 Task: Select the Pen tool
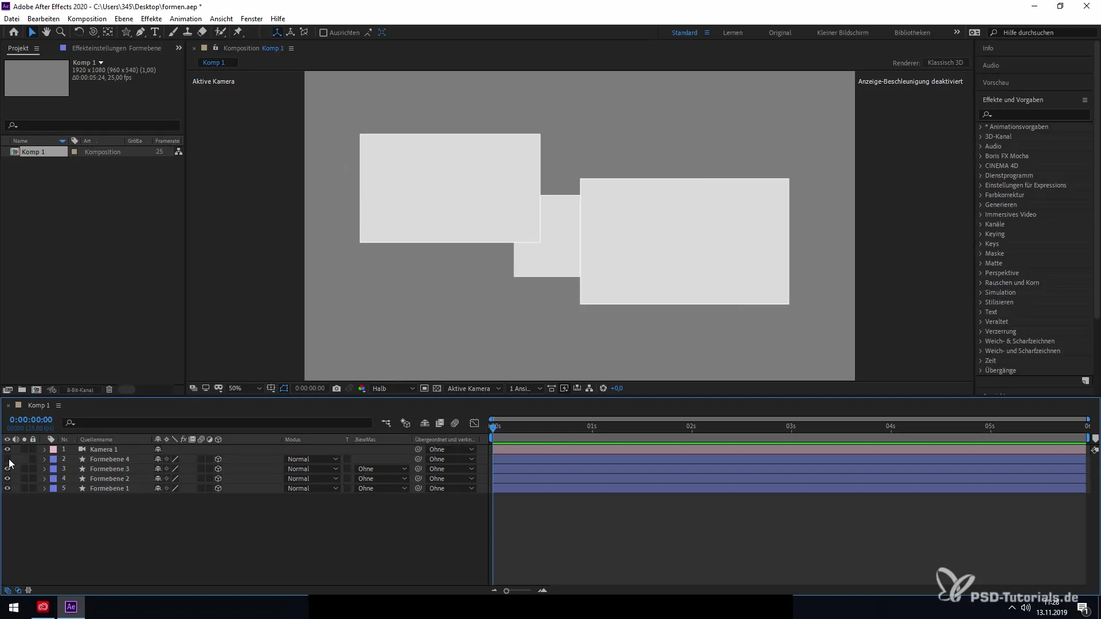[x=140, y=33]
